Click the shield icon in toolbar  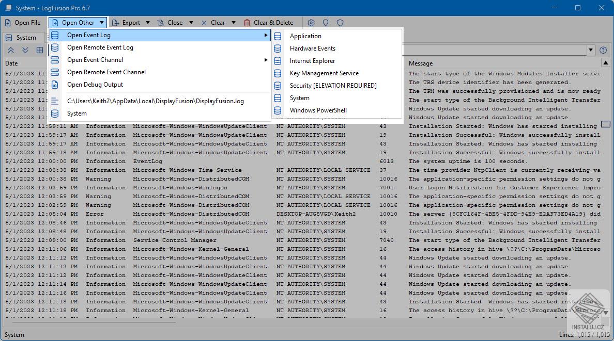coord(340,23)
